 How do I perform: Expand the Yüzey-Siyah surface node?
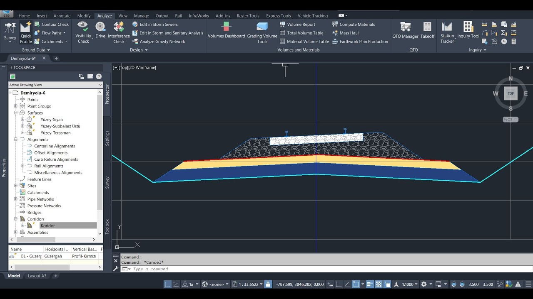pyautogui.click(x=23, y=120)
